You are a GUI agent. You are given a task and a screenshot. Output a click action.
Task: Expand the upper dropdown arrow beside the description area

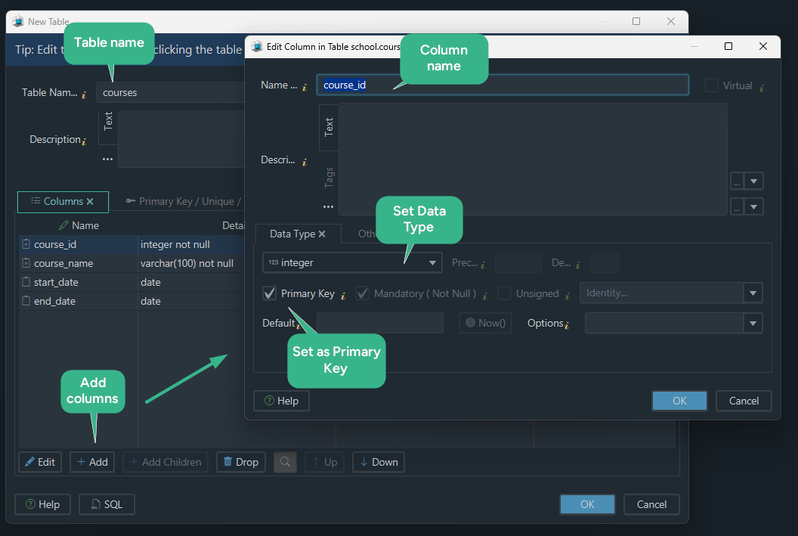click(753, 181)
